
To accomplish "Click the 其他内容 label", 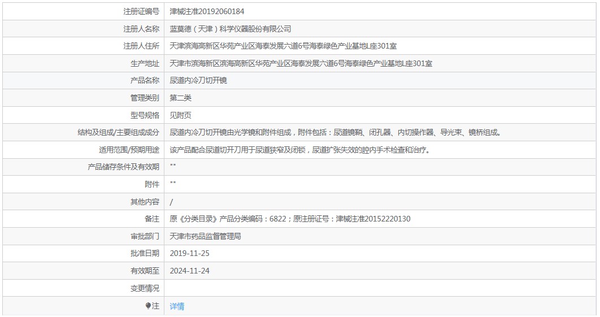I will [x=145, y=202].
